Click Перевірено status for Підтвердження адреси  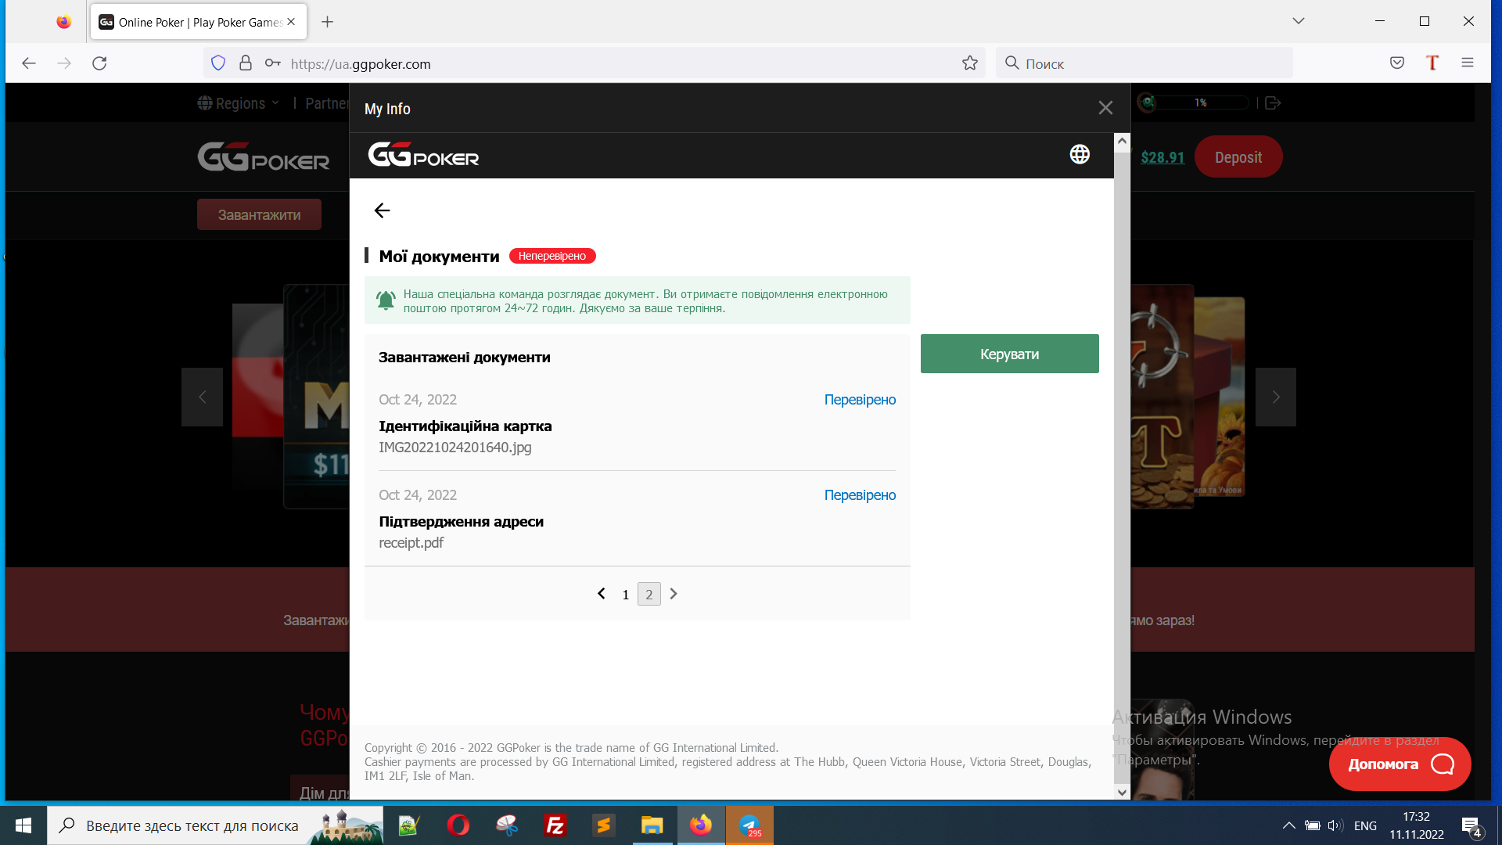tap(860, 495)
